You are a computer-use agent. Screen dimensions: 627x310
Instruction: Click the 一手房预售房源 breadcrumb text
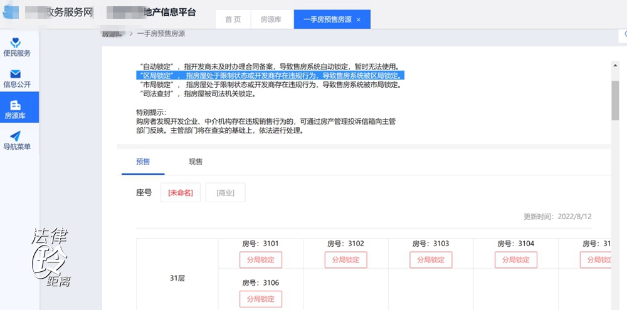tap(161, 34)
